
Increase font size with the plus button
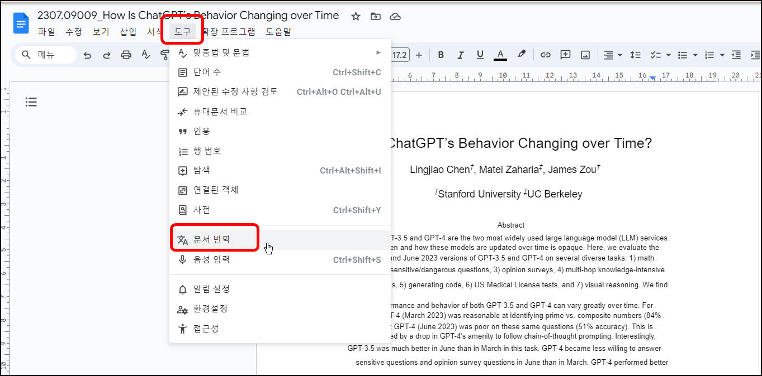point(419,54)
